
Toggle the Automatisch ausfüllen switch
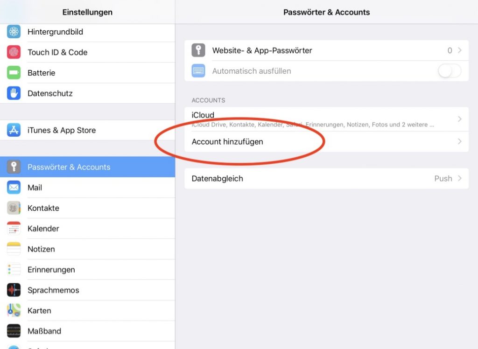coord(450,71)
